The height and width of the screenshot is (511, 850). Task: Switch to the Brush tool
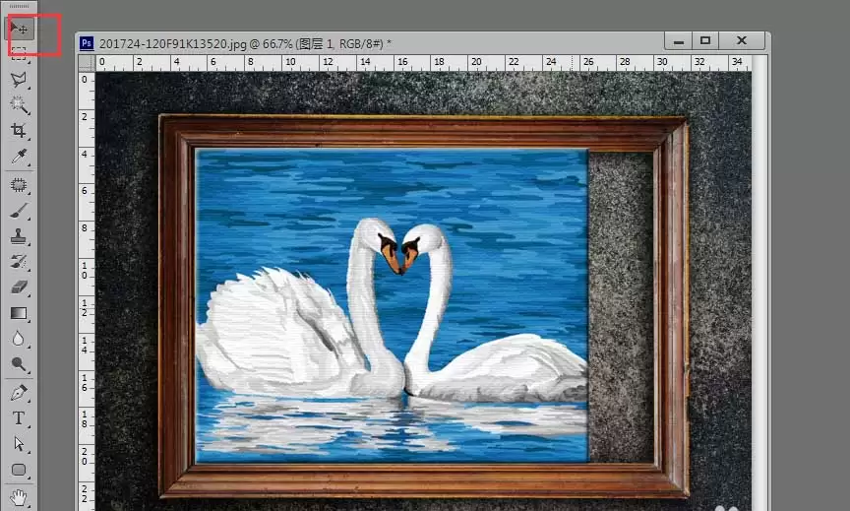(19, 211)
